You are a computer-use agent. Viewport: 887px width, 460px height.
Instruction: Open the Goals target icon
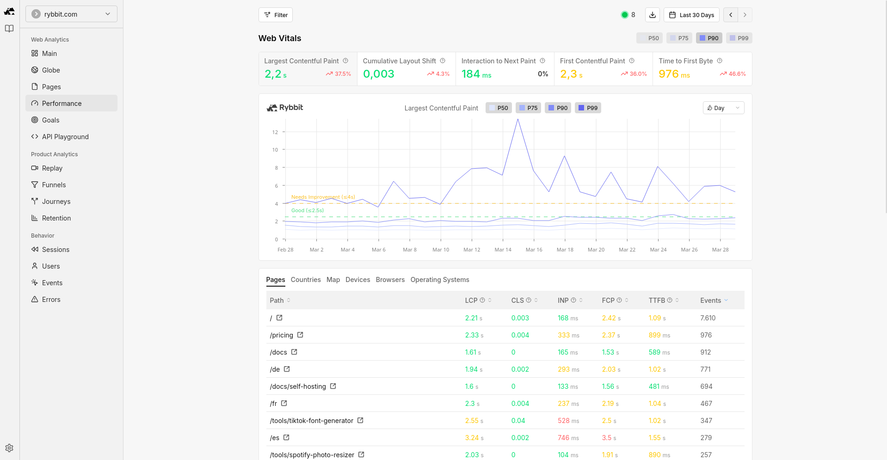[34, 120]
